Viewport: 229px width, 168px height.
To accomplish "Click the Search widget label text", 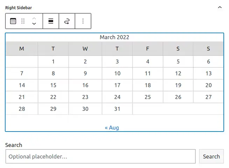I will 14,145.
